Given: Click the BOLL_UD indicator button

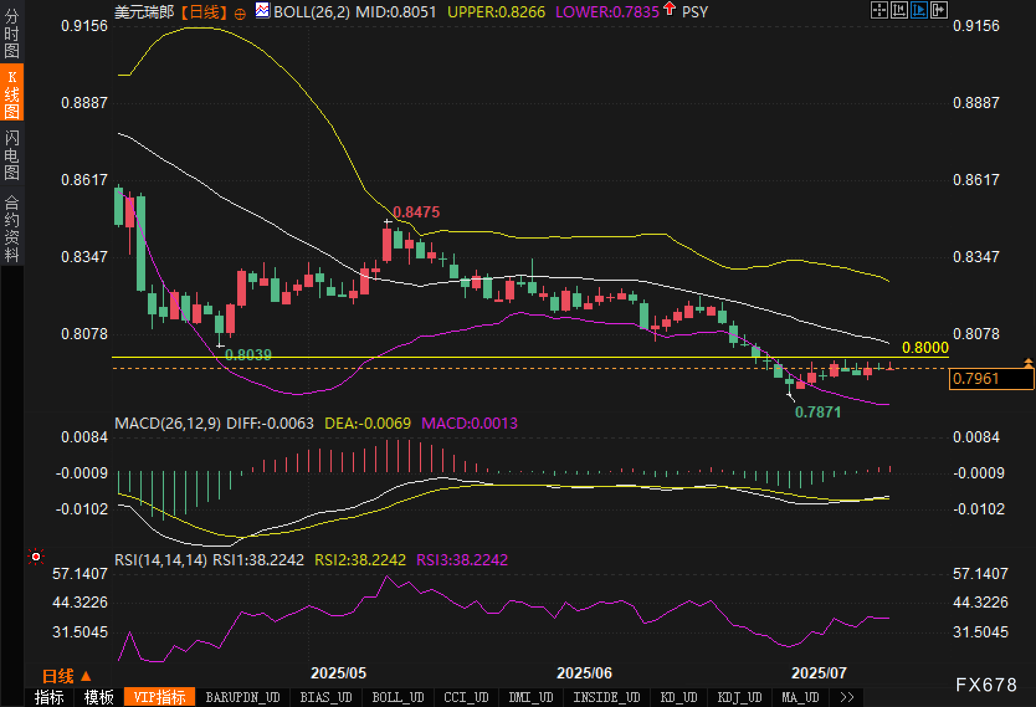Looking at the screenshot, I should point(398,697).
